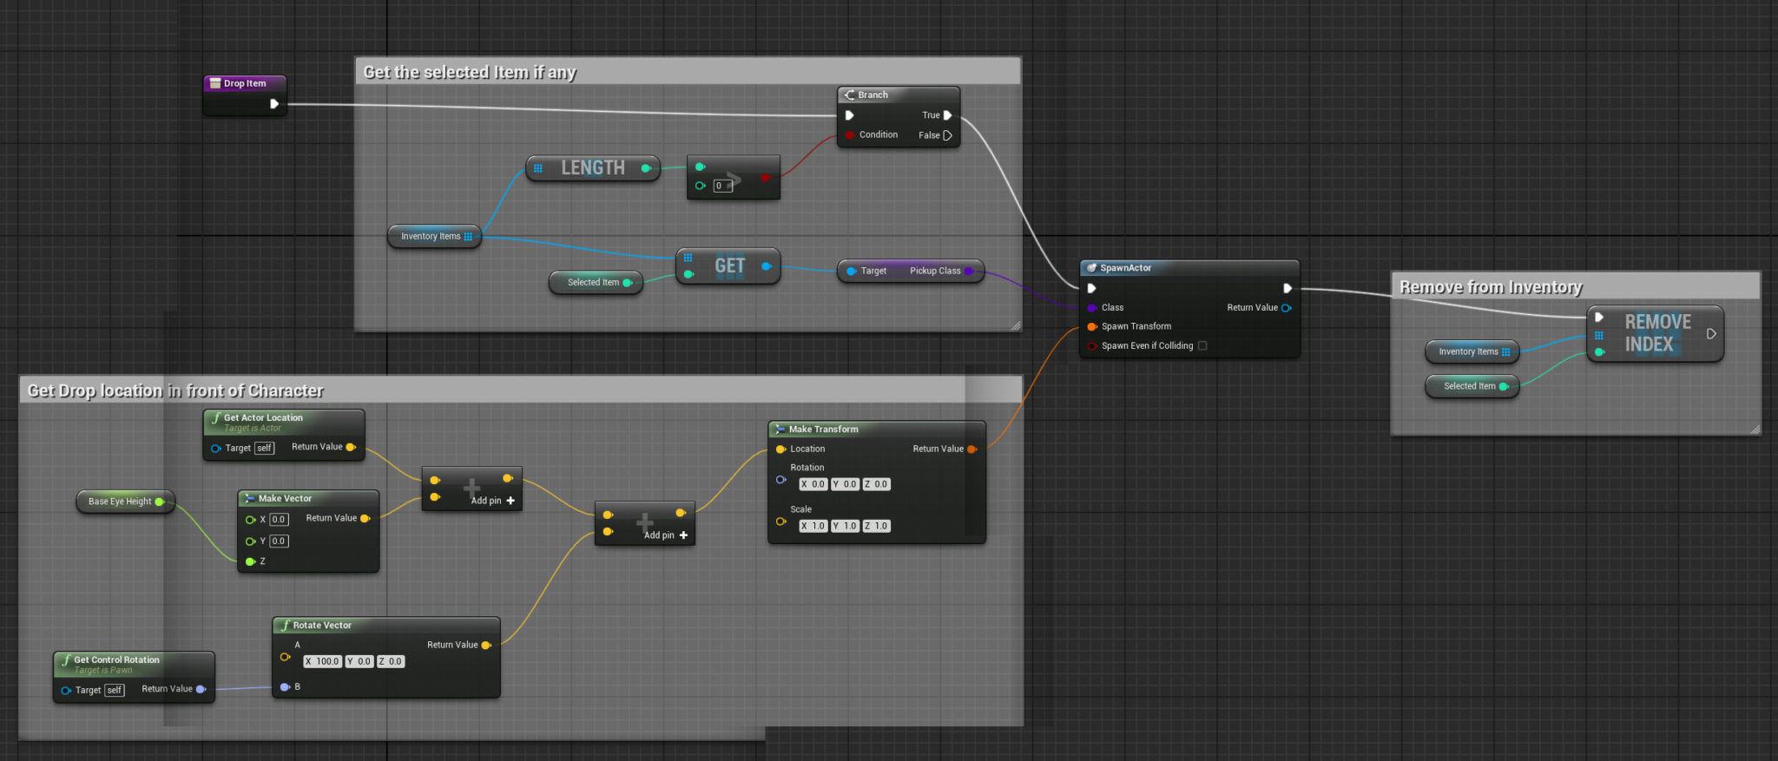The height and width of the screenshot is (761, 1778).
Task: Grab the resize handle of Get the selected Item comment
Action: 1016,326
